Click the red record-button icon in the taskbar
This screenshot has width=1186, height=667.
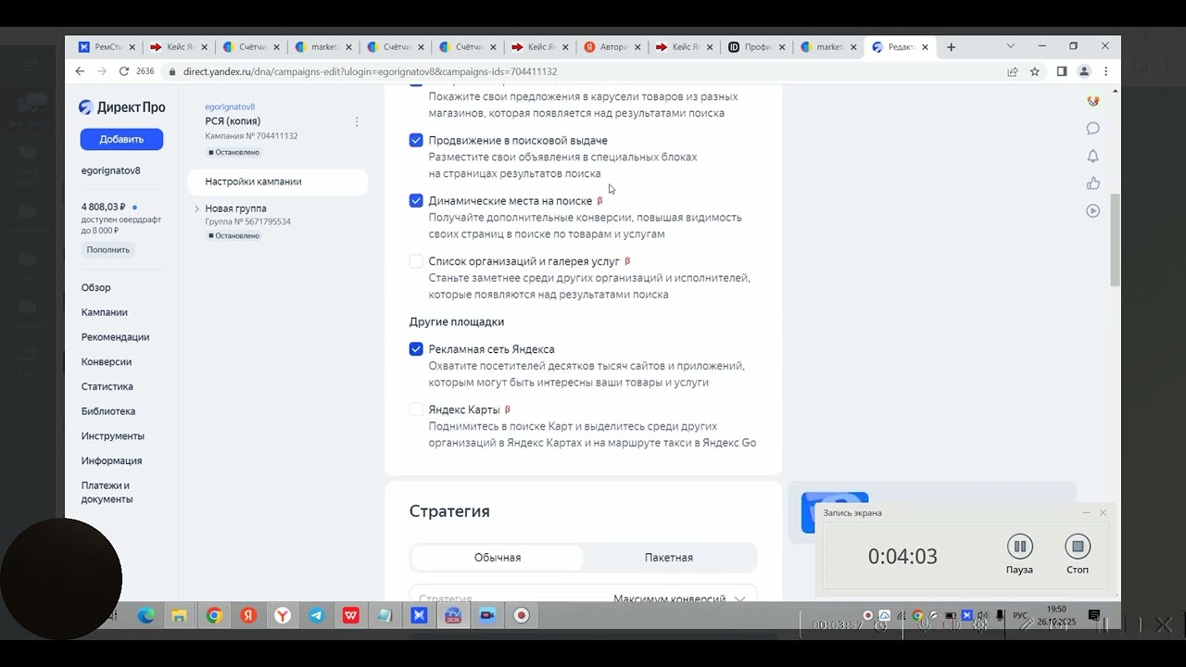point(522,615)
